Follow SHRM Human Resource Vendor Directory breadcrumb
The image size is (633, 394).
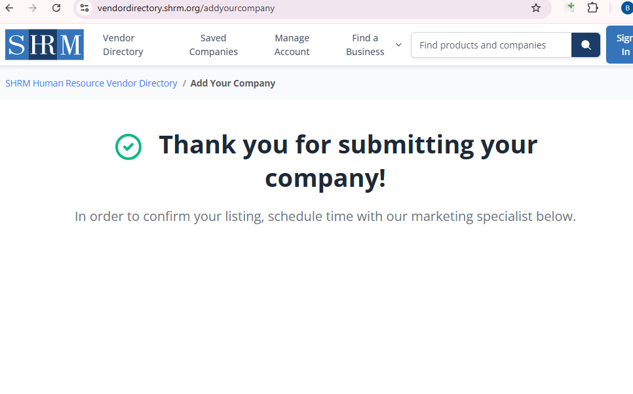[91, 83]
